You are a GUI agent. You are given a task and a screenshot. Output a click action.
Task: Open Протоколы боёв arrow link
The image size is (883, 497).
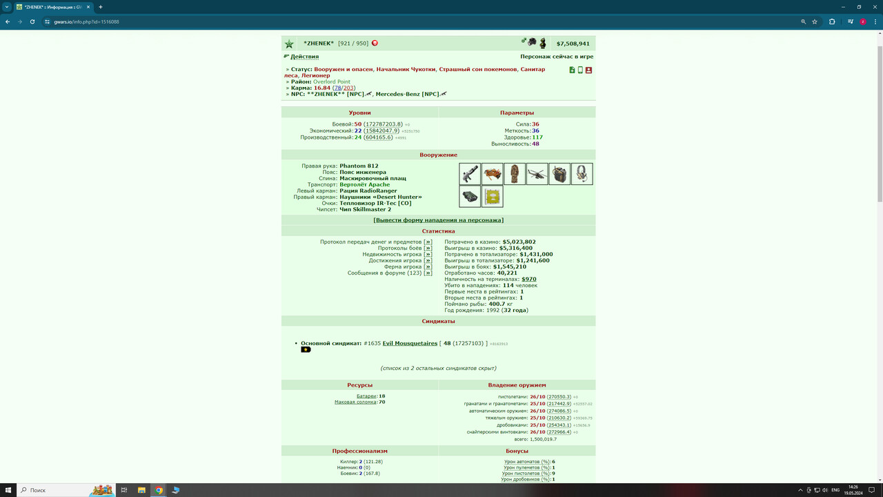pos(428,248)
